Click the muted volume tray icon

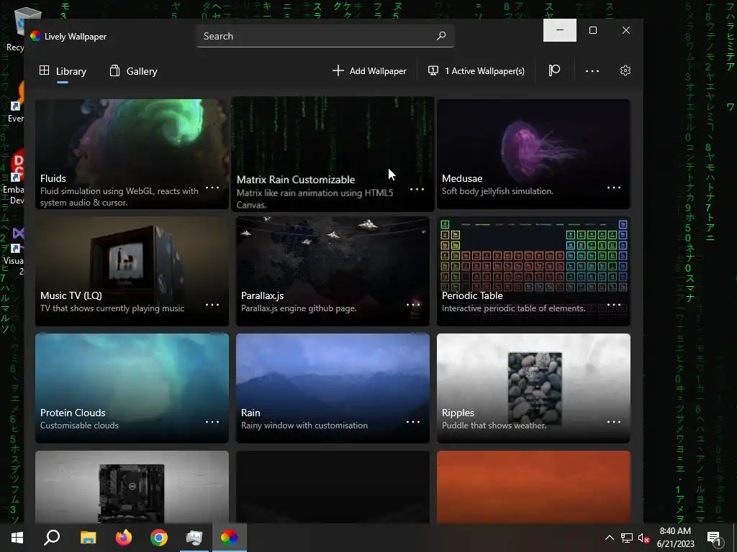click(x=644, y=538)
